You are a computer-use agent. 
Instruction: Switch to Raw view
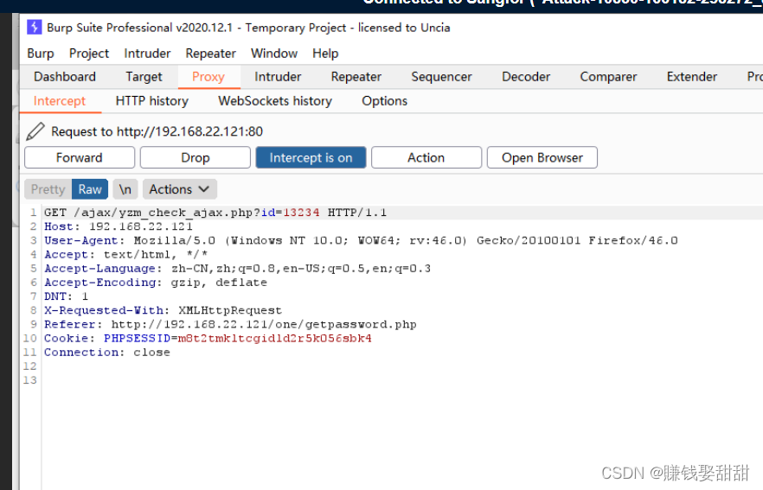(x=90, y=189)
